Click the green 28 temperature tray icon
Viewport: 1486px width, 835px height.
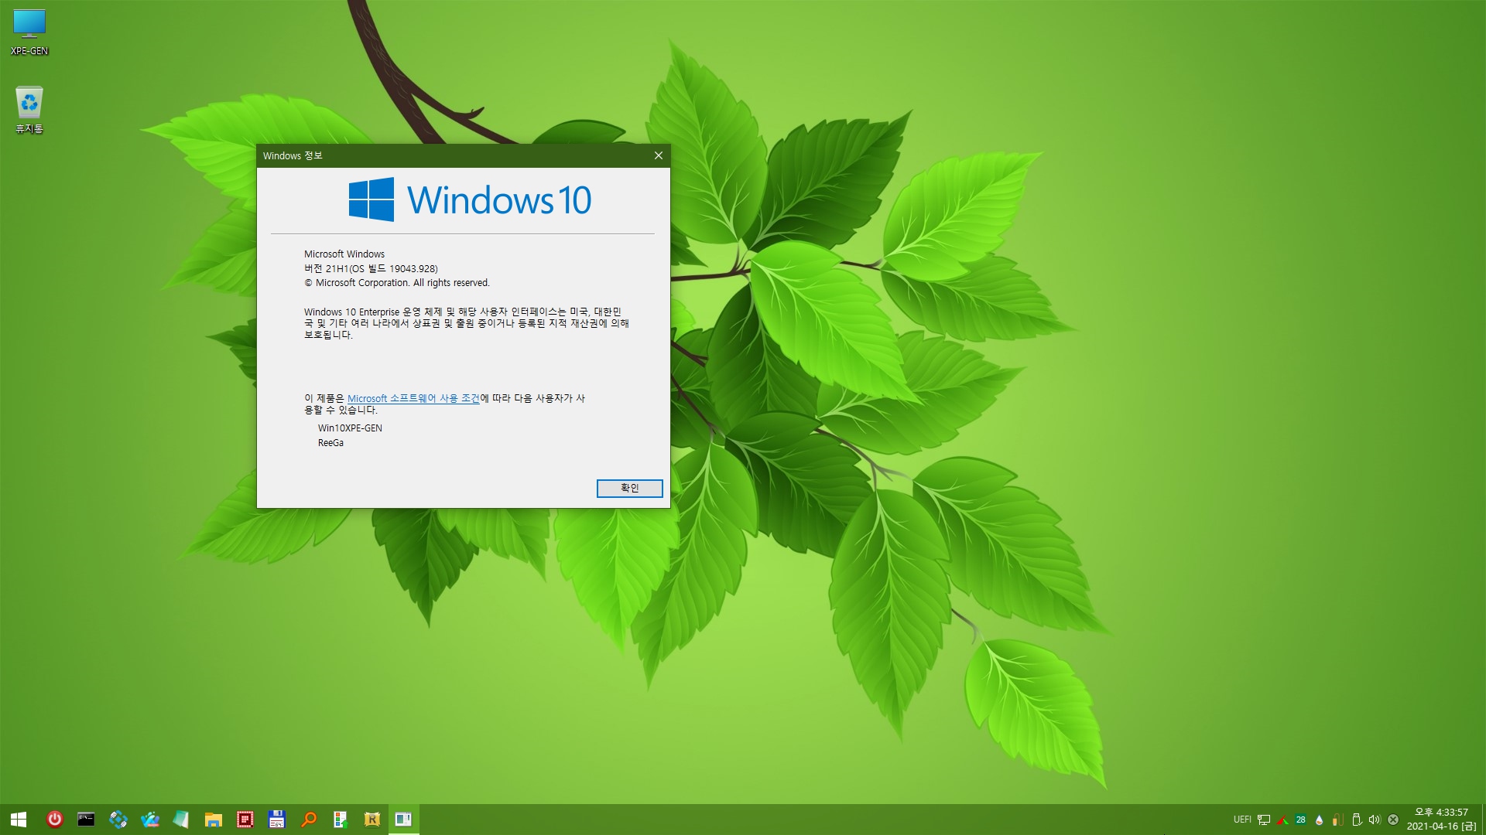[x=1301, y=820]
